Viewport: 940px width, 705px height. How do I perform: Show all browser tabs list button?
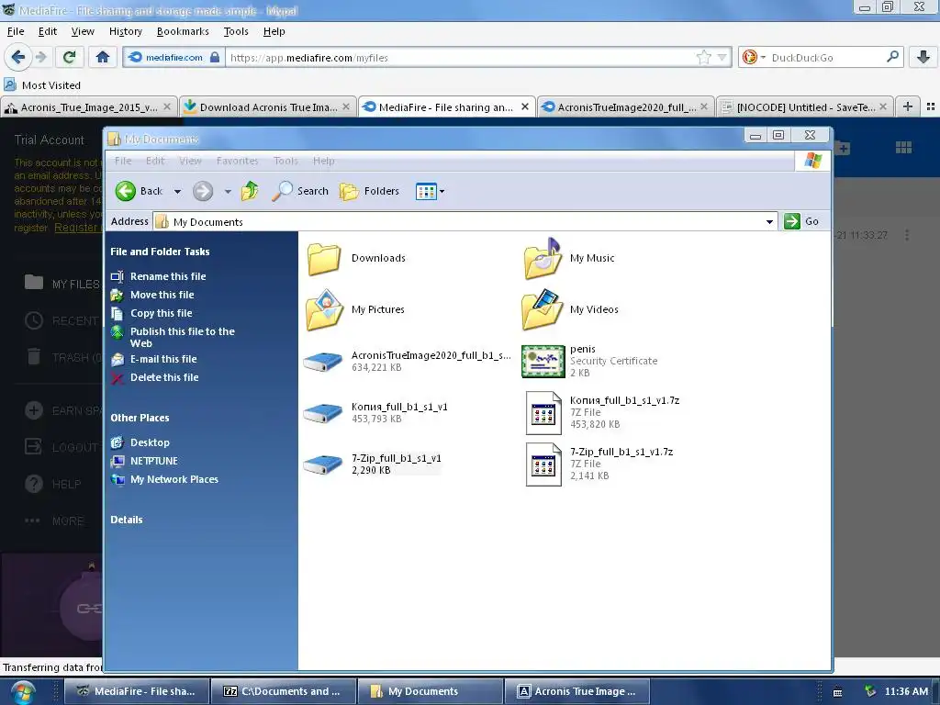pyautogui.click(x=931, y=106)
